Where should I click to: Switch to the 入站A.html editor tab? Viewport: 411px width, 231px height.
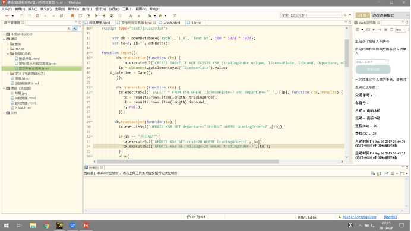point(172,23)
